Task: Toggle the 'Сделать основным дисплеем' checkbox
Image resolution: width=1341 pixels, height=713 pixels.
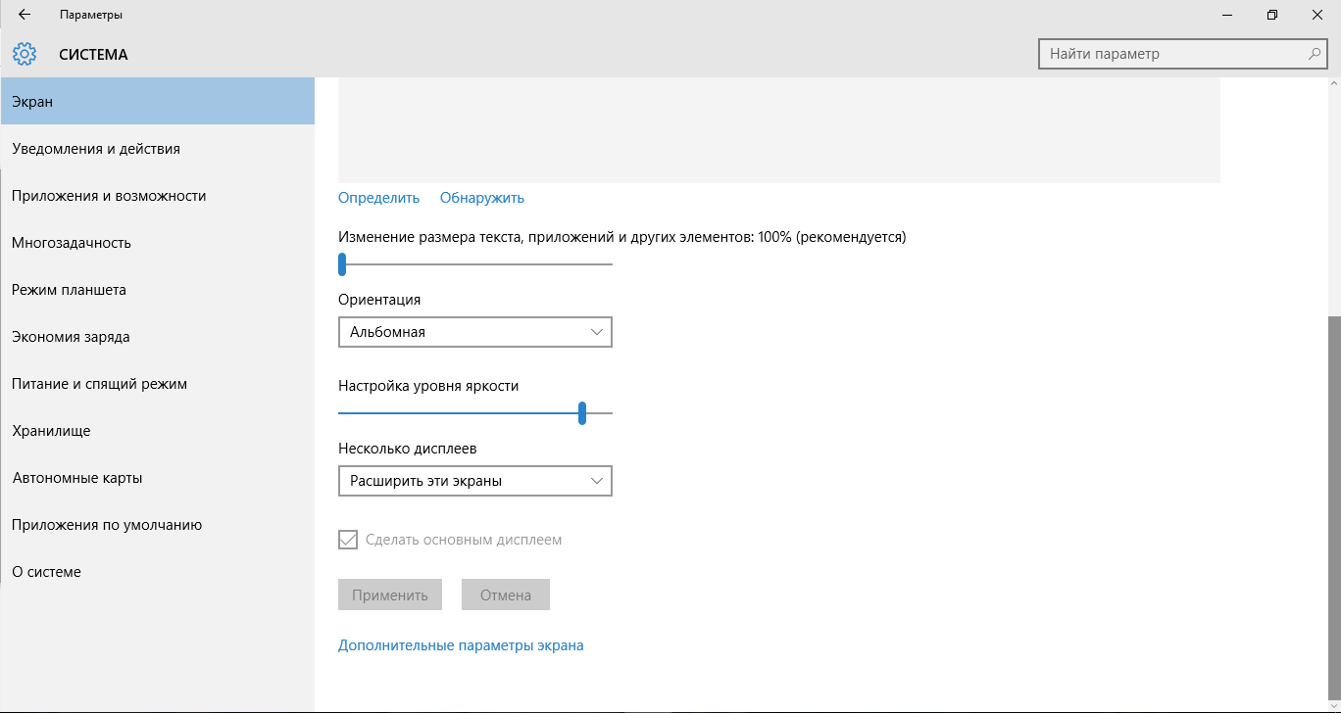Action: tap(348, 540)
